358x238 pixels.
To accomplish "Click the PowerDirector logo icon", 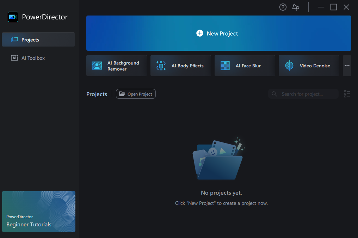I will pyautogui.click(x=13, y=17).
